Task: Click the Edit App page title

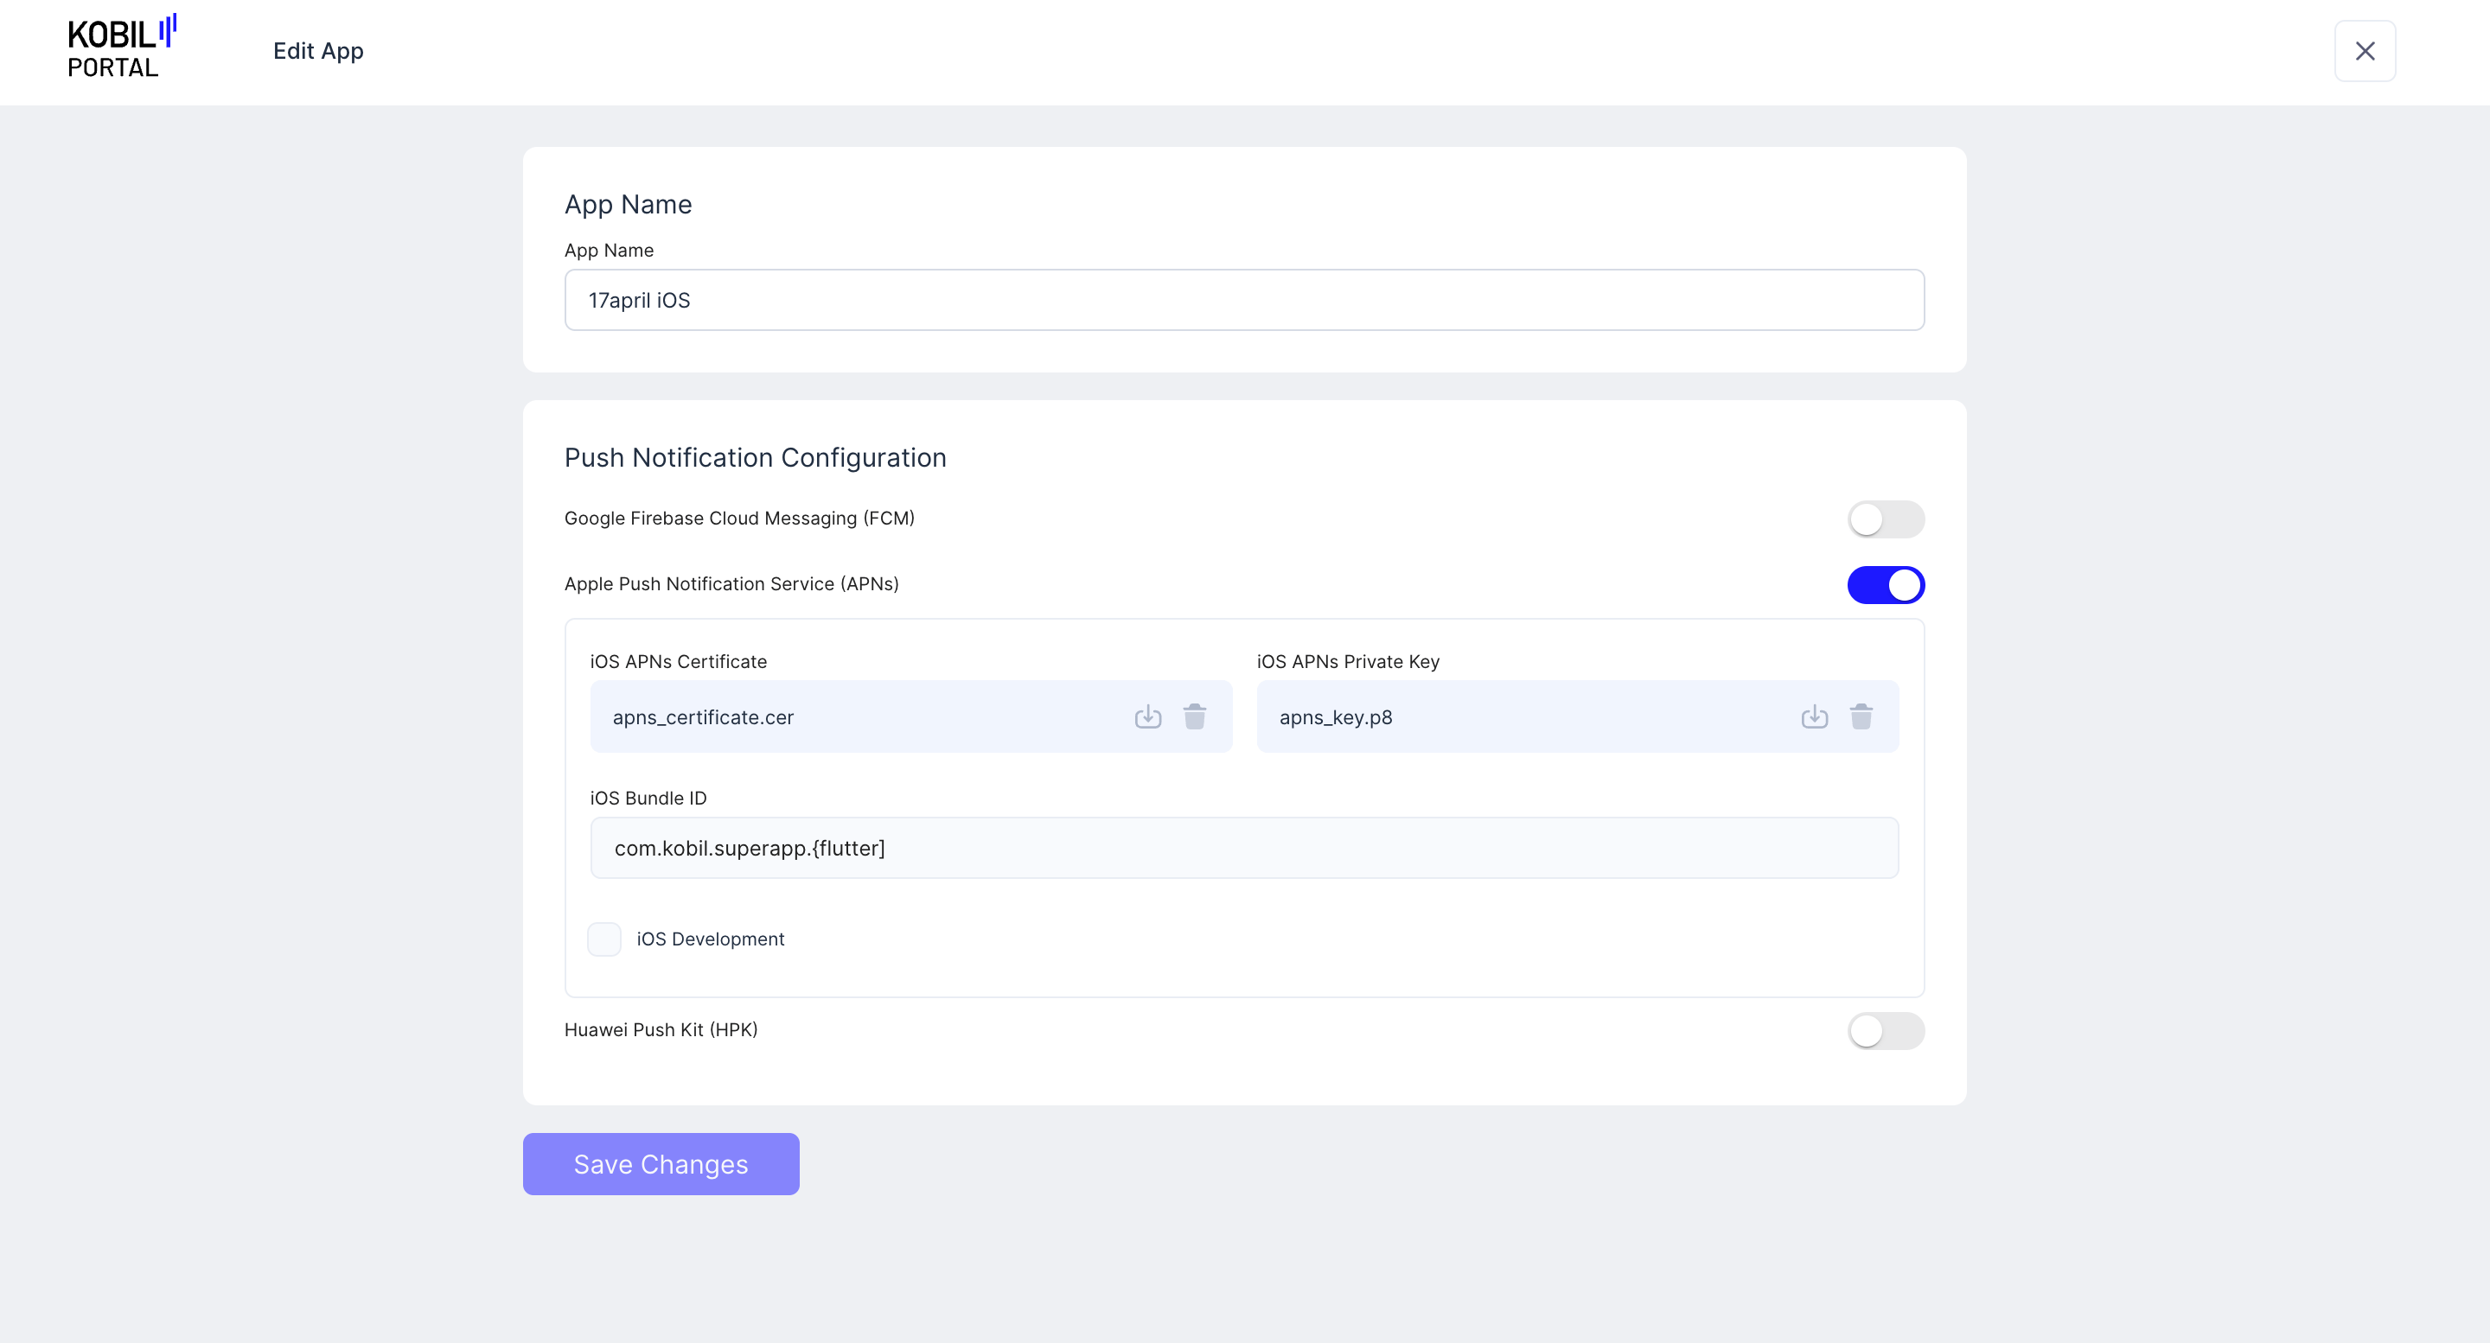Action: (318, 51)
